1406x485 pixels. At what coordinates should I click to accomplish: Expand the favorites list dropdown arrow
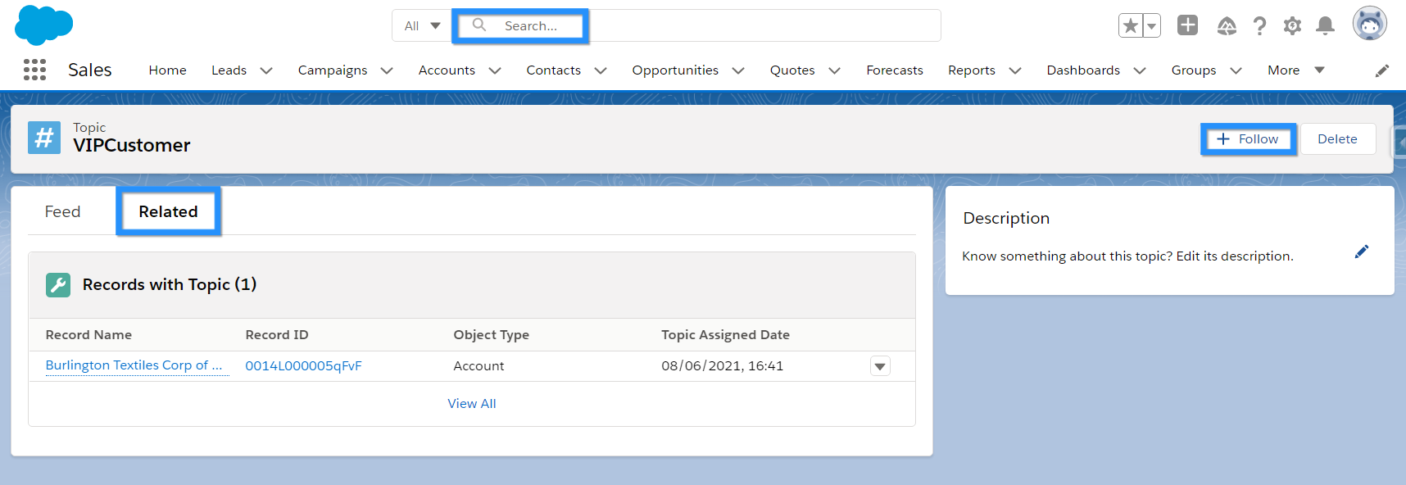click(x=1151, y=26)
